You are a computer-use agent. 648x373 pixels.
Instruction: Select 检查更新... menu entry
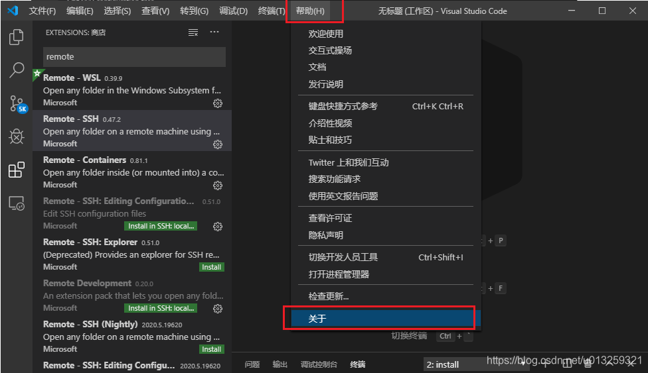386,296
